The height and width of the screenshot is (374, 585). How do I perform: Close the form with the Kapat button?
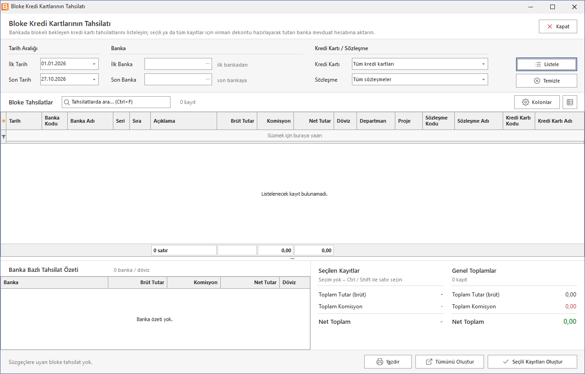coord(558,26)
